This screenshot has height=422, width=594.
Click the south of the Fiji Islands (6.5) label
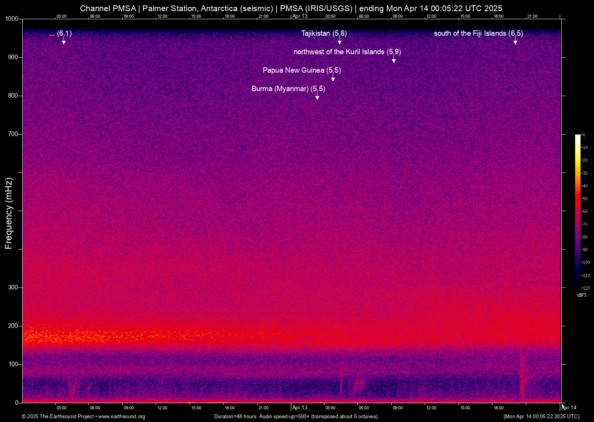(478, 33)
